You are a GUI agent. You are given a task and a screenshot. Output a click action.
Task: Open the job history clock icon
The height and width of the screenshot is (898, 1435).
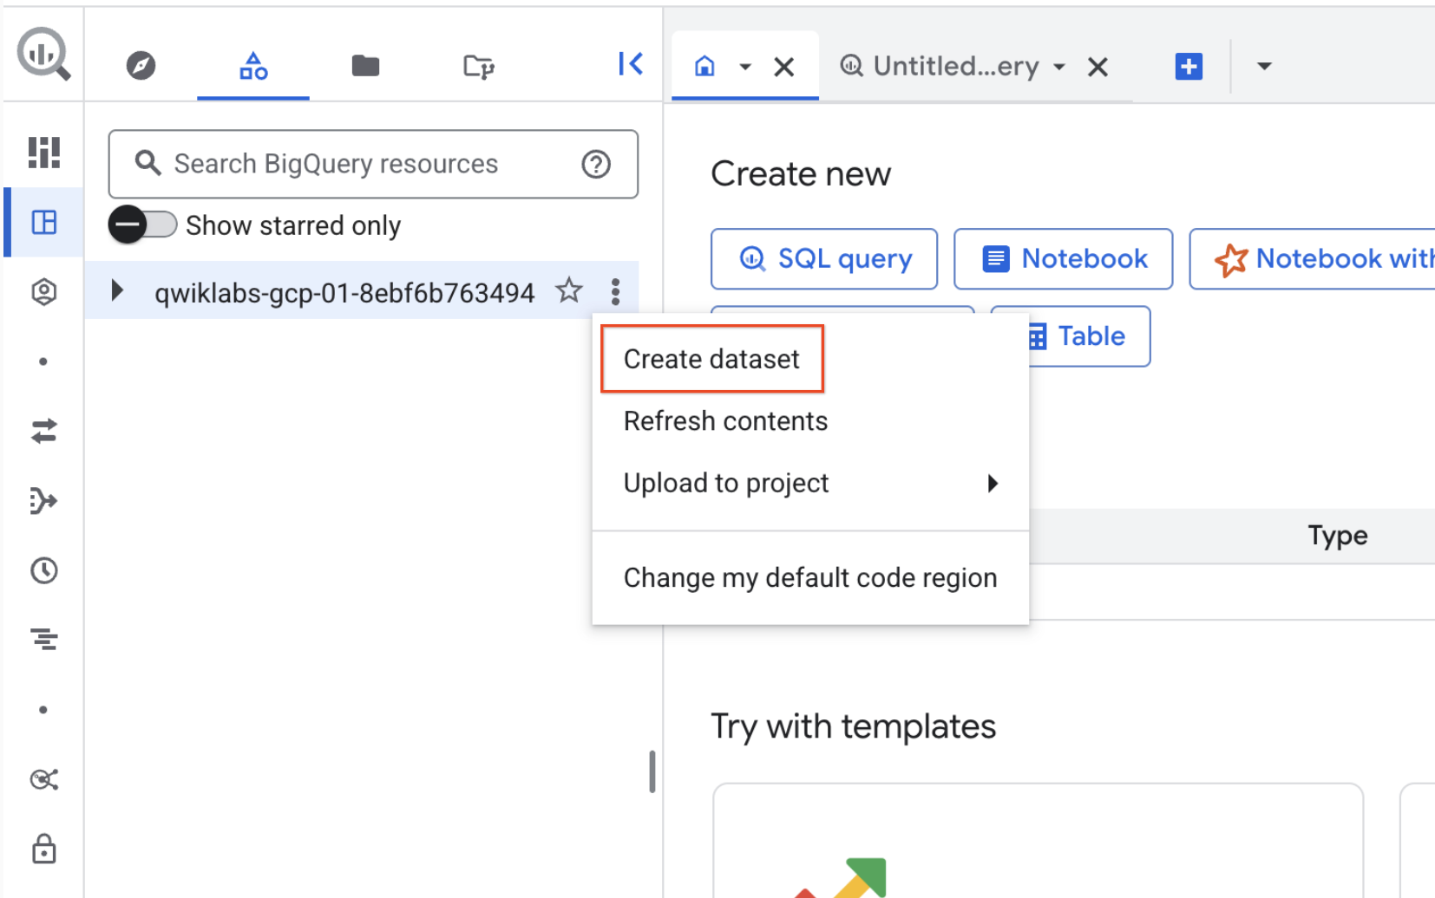click(x=43, y=569)
